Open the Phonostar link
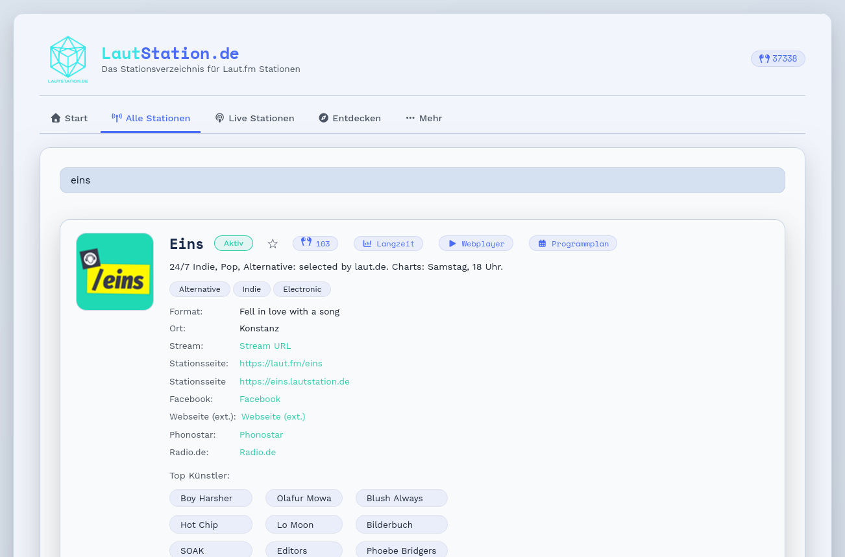Image resolution: width=845 pixels, height=557 pixels. tap(262, 435)
